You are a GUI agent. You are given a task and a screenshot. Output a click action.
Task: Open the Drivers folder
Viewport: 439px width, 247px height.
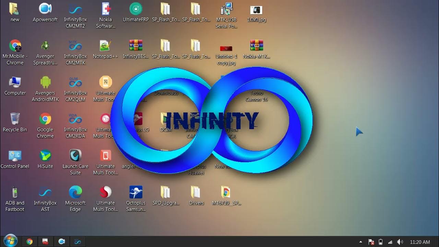[196, 196]
